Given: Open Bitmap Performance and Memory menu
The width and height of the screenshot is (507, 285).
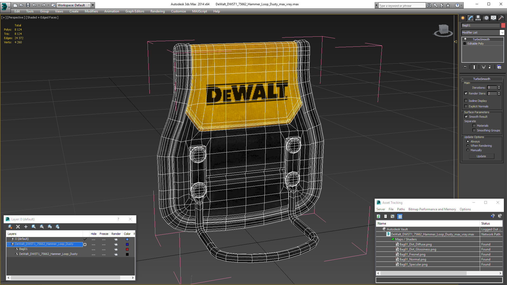Looking at the screenshot, I should (432, 209).
